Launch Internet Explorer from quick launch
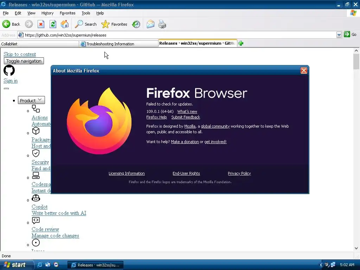 40,265
